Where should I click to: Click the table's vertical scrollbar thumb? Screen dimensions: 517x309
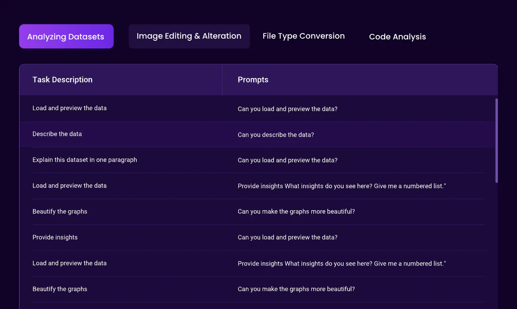[x=496, y=141]
